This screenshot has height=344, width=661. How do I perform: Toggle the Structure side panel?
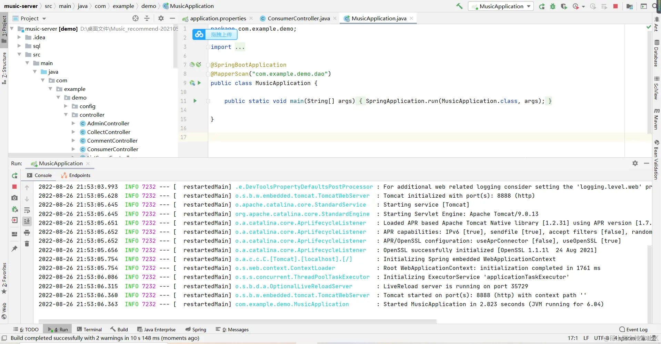pos(4,68)
